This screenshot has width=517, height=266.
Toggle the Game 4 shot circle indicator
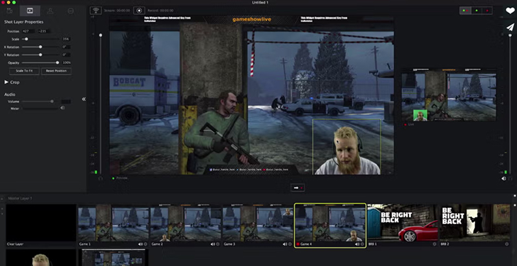(x=362, y=244)
